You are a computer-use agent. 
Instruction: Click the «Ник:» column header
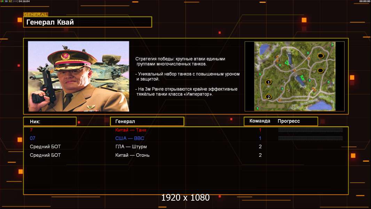pyautogui.click(x=50, y=122)
